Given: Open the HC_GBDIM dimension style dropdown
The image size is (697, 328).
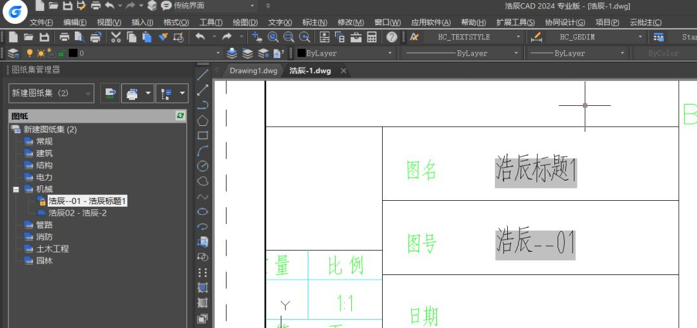Looking at the screenshot, I should (x=595, y=37).
